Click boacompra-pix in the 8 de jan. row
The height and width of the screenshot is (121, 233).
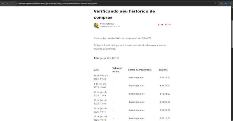pyautogui.click(x=137, y=86)
